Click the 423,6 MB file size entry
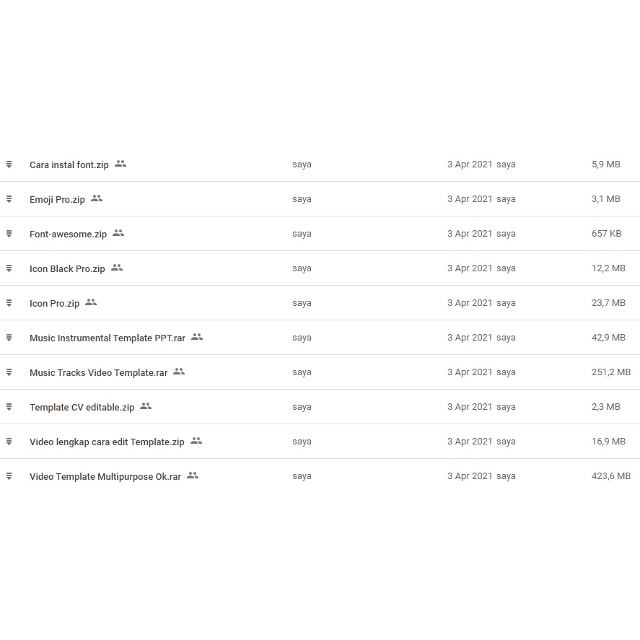 tap(610, 476)
